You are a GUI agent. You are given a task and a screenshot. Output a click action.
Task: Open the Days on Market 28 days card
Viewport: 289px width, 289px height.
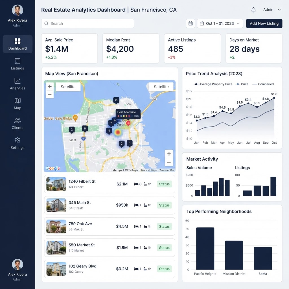pyautogui.click(x=254, y=49)
